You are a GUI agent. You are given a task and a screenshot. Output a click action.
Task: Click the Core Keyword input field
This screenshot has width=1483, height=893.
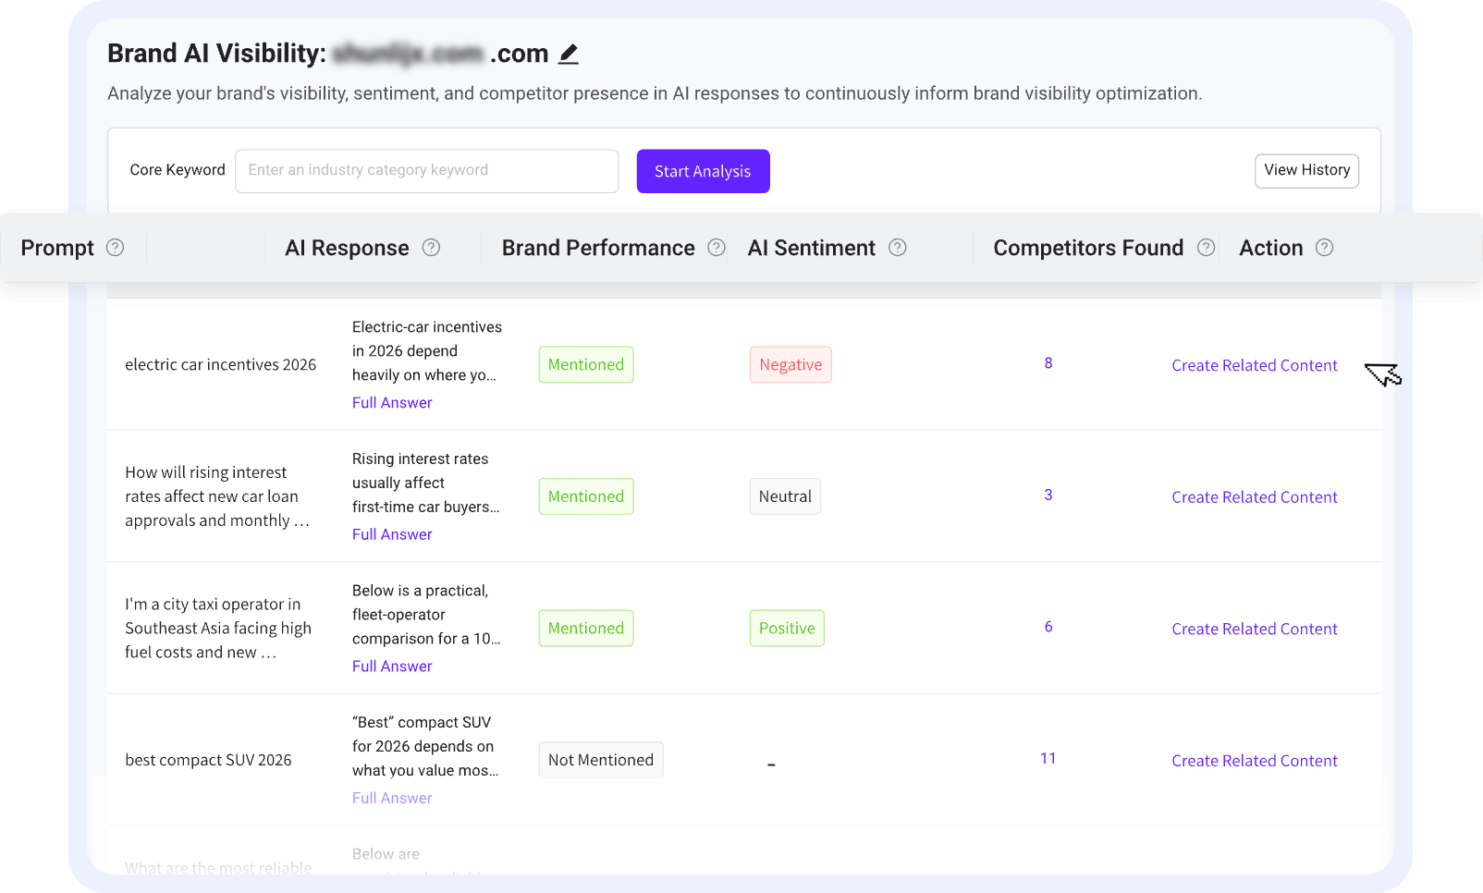(x=426, y=170)
